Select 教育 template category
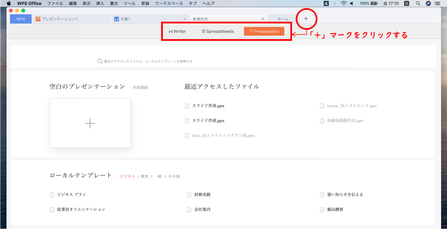 point(145,176)
